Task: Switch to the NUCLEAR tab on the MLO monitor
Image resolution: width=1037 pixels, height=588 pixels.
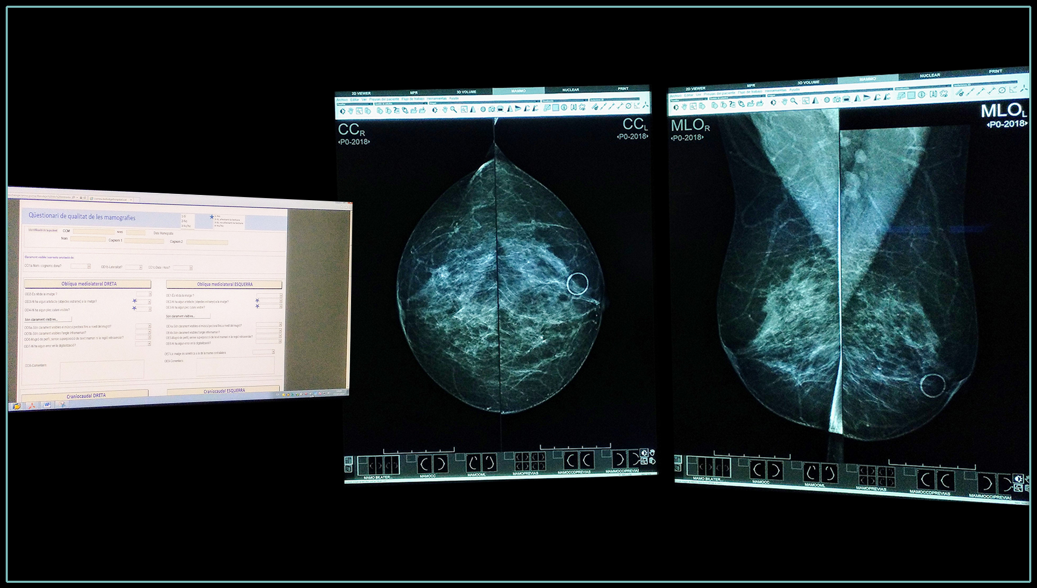Action: [930, 76]
